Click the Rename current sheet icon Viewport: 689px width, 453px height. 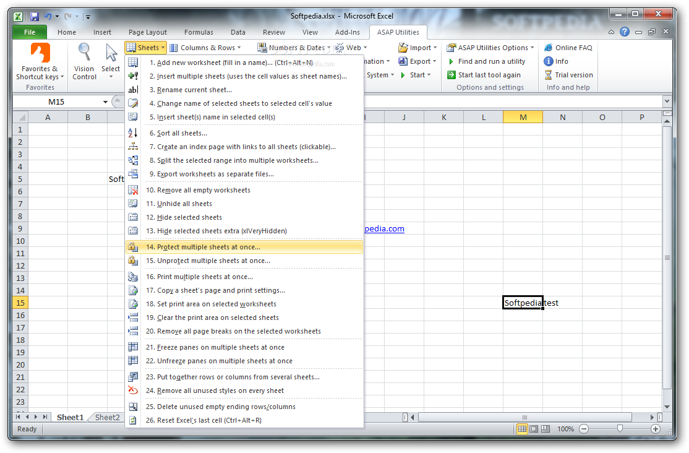click(133, 90)
